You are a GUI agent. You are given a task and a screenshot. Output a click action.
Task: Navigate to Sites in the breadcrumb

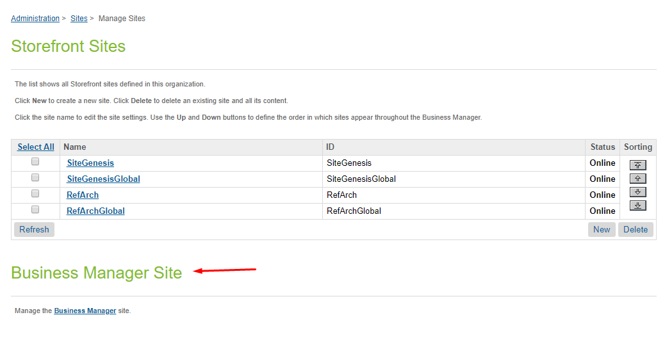point(79,19)
